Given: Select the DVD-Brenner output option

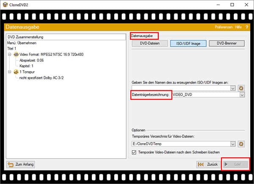Looking at the screenshot, I should coord(226,44).
